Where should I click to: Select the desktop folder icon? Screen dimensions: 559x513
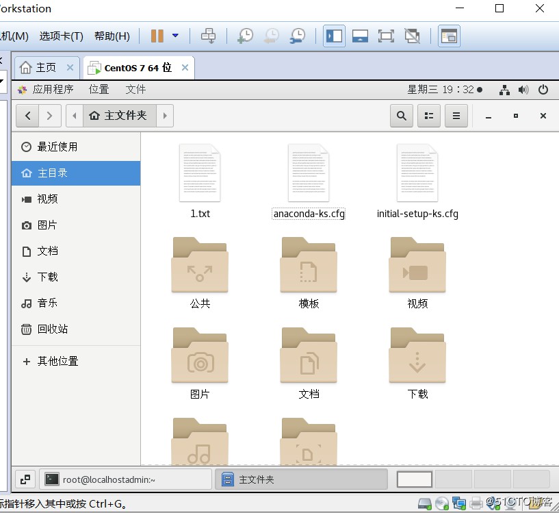coord(309,442)
